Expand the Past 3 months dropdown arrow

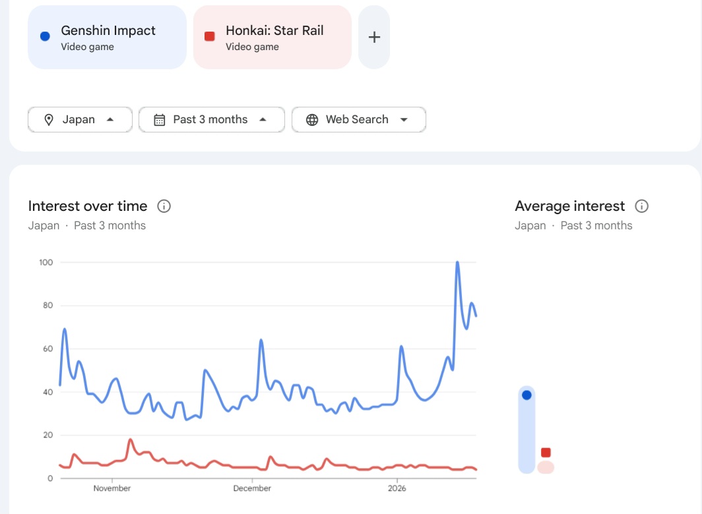pyautogui.click(x=263, y=119)
